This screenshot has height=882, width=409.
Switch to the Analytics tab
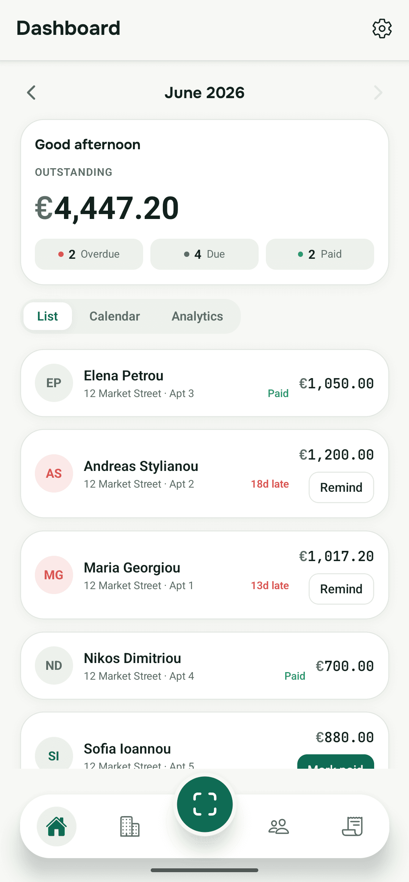(197, 316)
